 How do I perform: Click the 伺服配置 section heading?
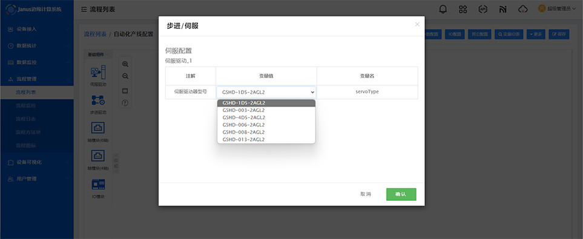click(179, 51)
